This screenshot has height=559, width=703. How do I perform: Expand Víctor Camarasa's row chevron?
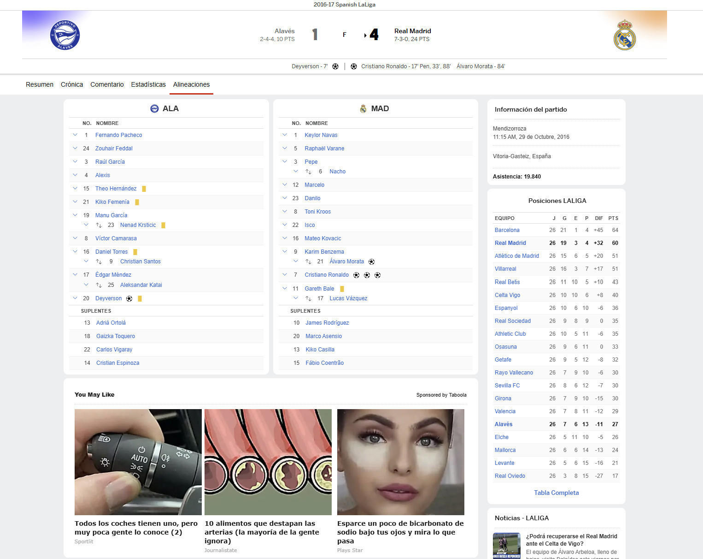[x=75, y=238]
